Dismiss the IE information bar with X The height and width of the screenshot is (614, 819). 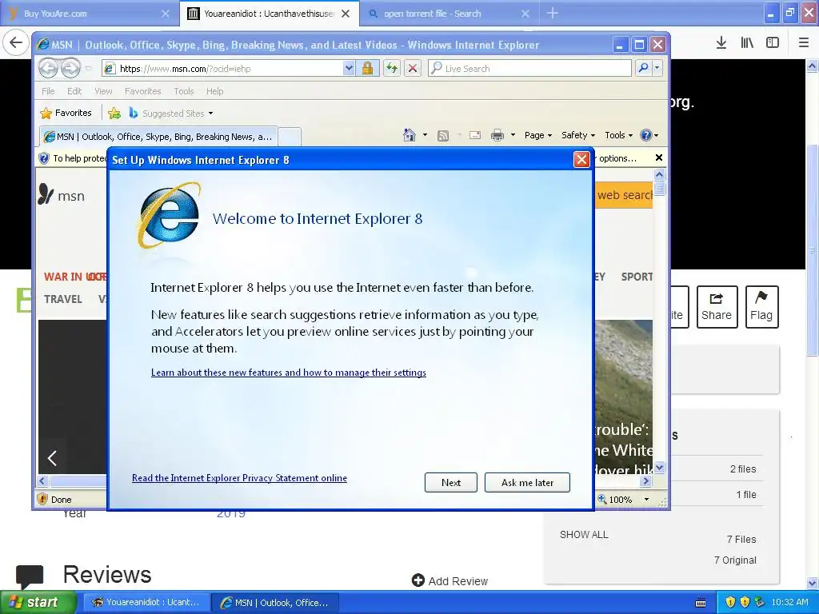pyautogui.click(x=659, y=157)
